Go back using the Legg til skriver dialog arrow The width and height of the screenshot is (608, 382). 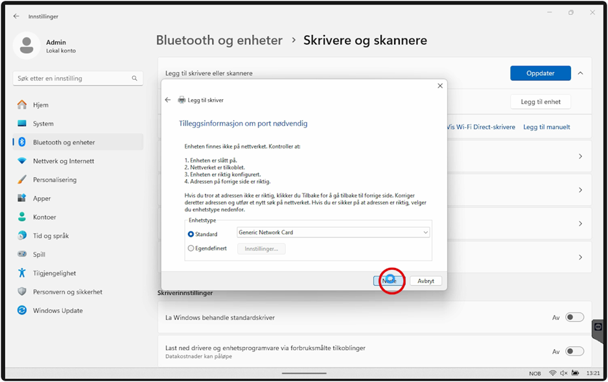[167, 100]
